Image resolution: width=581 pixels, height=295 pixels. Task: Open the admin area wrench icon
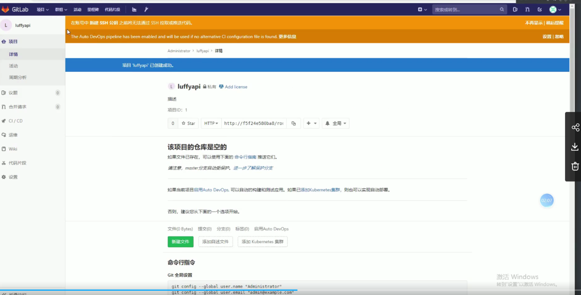(x=146, y=9)
